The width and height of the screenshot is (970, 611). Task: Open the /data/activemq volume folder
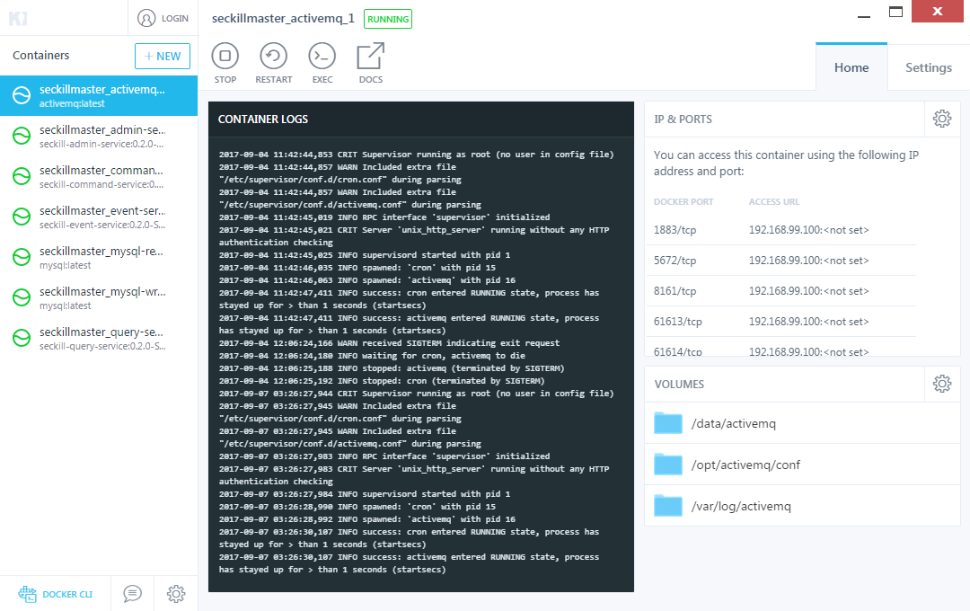(732, 423)
